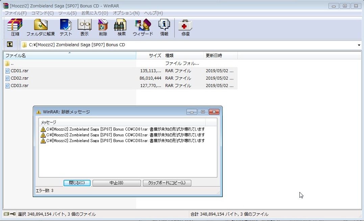Click the エラー数: 3 status text

click(x=45, y=191)
